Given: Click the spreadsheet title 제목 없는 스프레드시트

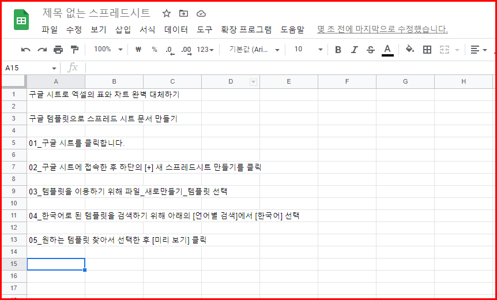Looking at the screenshot, I should [96, 13].
